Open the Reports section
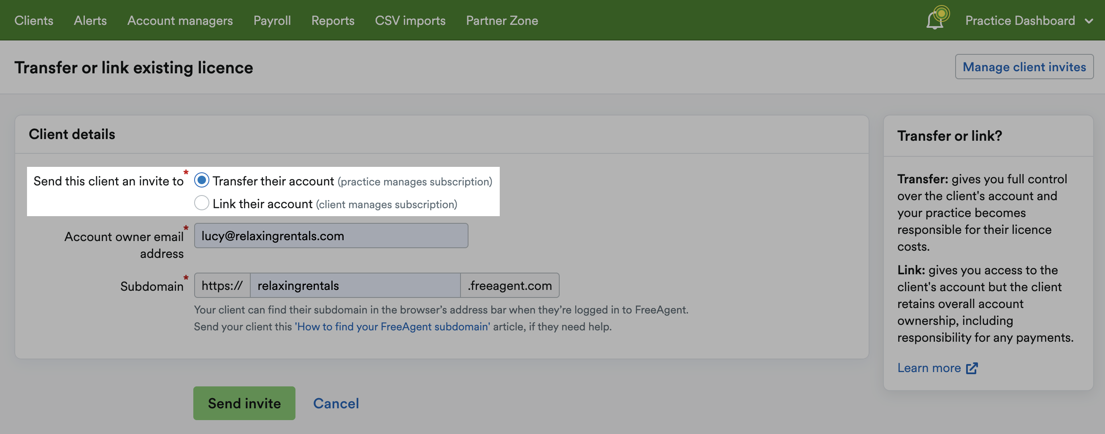Image resolution: width=1105 pixels, height=434 pixels. click(333, 20)
